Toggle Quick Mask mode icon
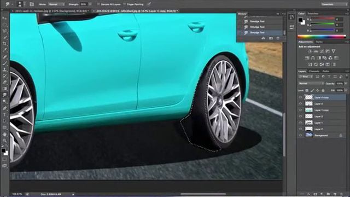Image resolution: width=350 pixels, height=197 pixels. pos(4,159)
